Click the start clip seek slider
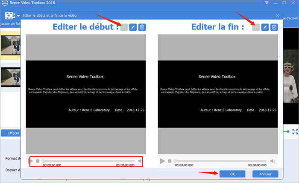The width and height of the screenshot is (299, 183). tap(89, 161)
